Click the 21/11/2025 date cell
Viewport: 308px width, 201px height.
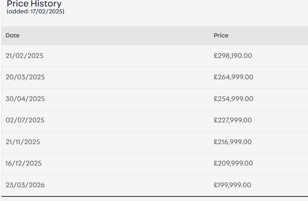tap(23, 142)
